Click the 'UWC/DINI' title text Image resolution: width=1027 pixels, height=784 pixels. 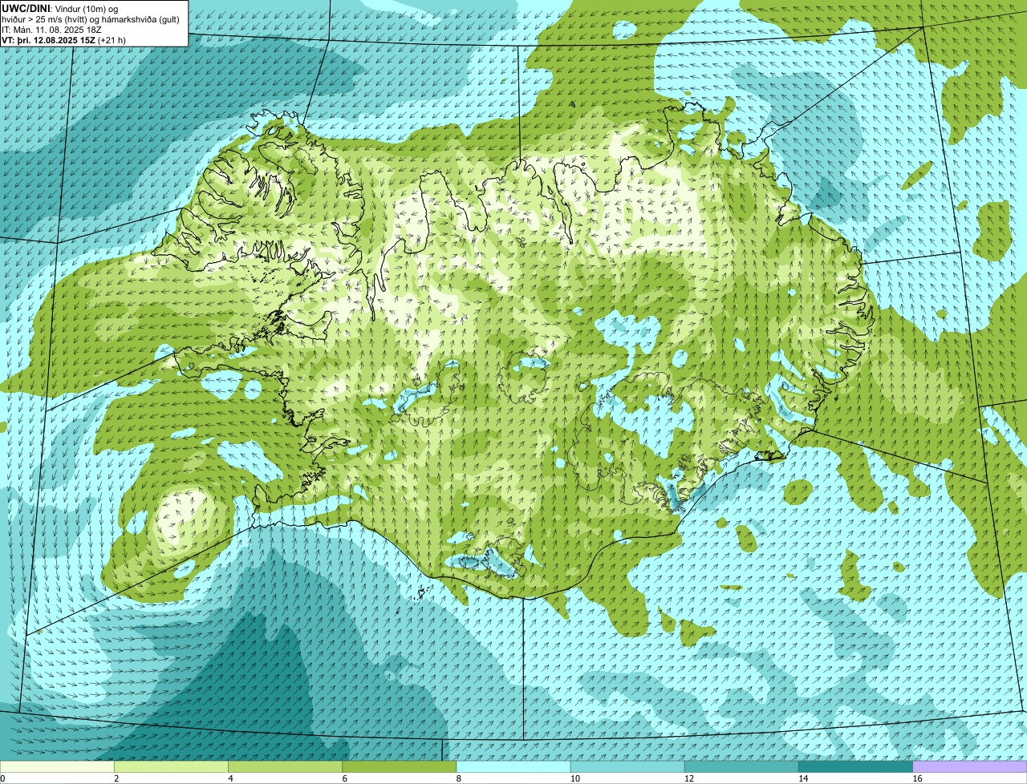pos(26,8)
